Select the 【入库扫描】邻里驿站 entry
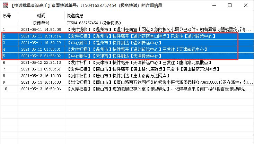The image size is (254, 144). tap(159, 89)
